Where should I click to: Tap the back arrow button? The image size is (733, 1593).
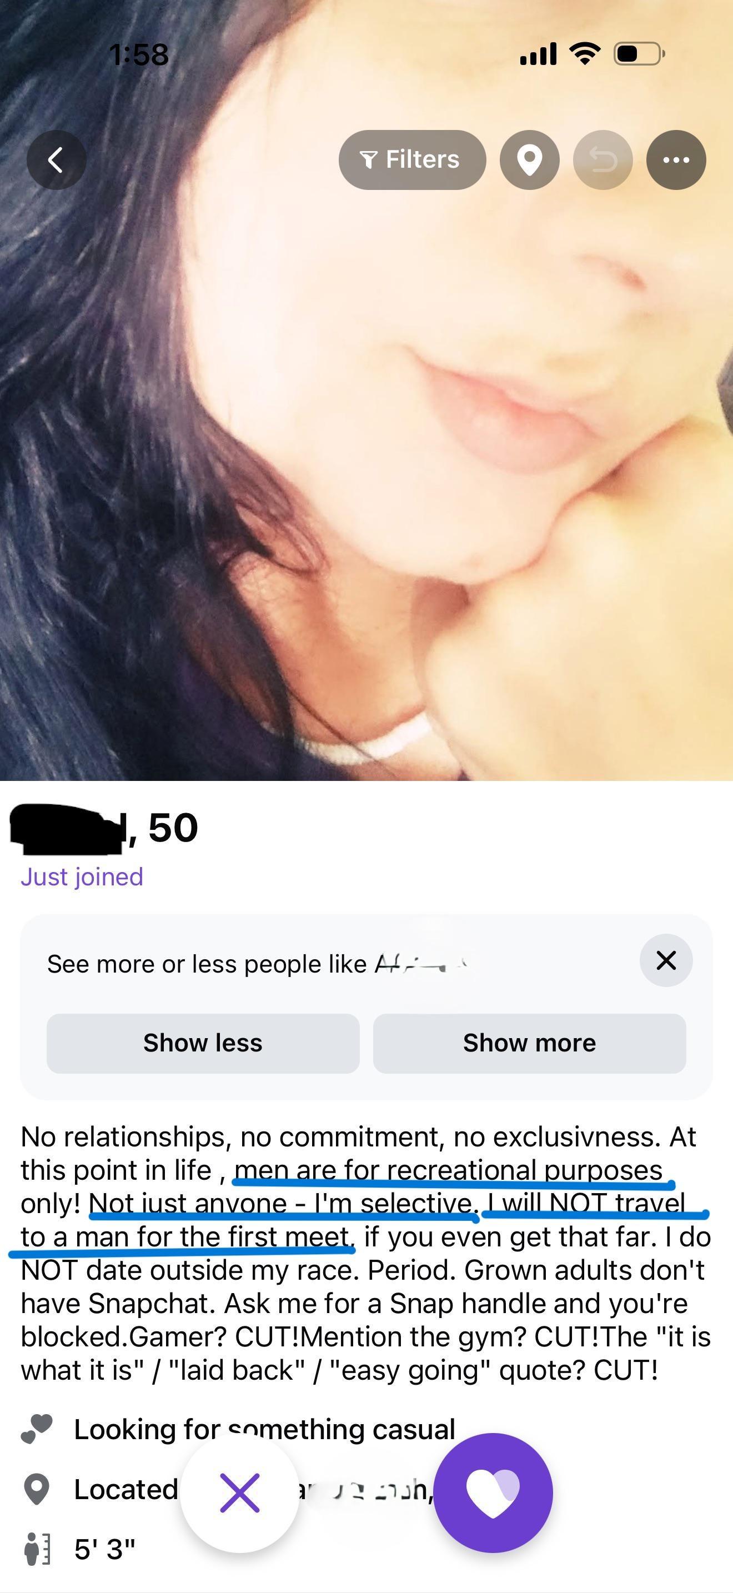56,159
